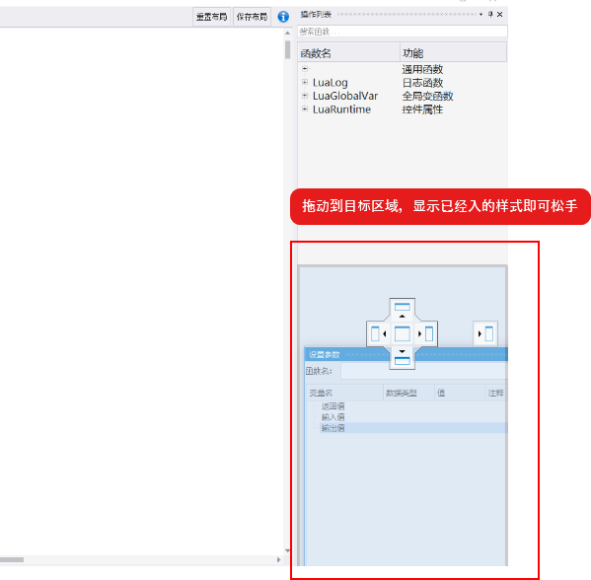Select the dock-to-bottom guide icon

[403, 357]
